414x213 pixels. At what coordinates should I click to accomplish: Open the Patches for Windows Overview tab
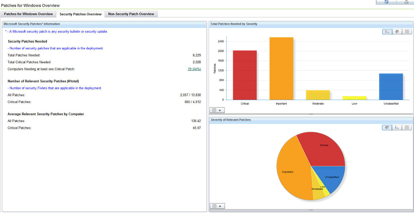(x=28, y=14)
